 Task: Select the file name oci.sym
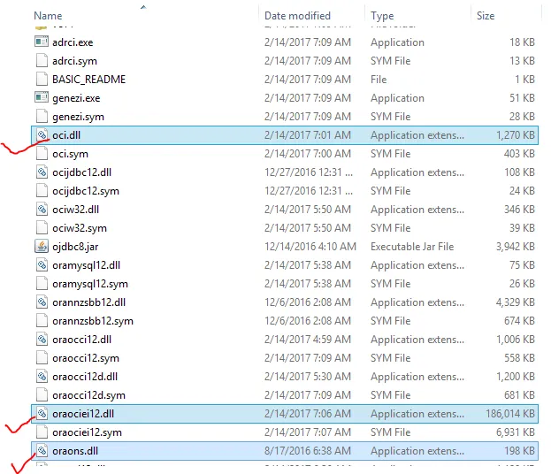pyautogui.click(x=70, y=154)
